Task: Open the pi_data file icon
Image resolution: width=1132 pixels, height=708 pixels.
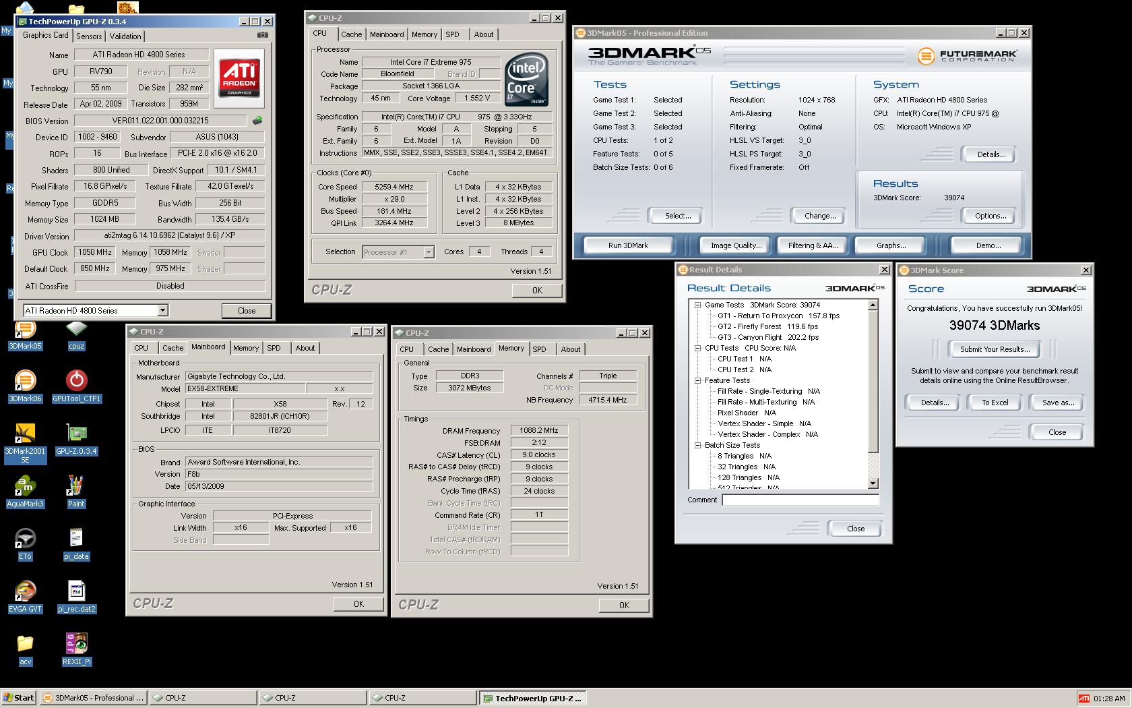Action: coord(76,544)
